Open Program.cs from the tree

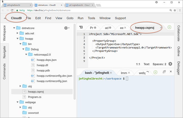(x=35, y=97)
